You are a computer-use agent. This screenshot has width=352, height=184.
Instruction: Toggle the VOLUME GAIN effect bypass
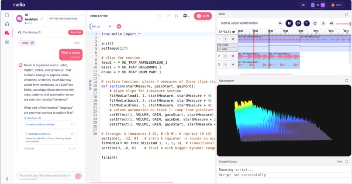click(x=220, y=49)
